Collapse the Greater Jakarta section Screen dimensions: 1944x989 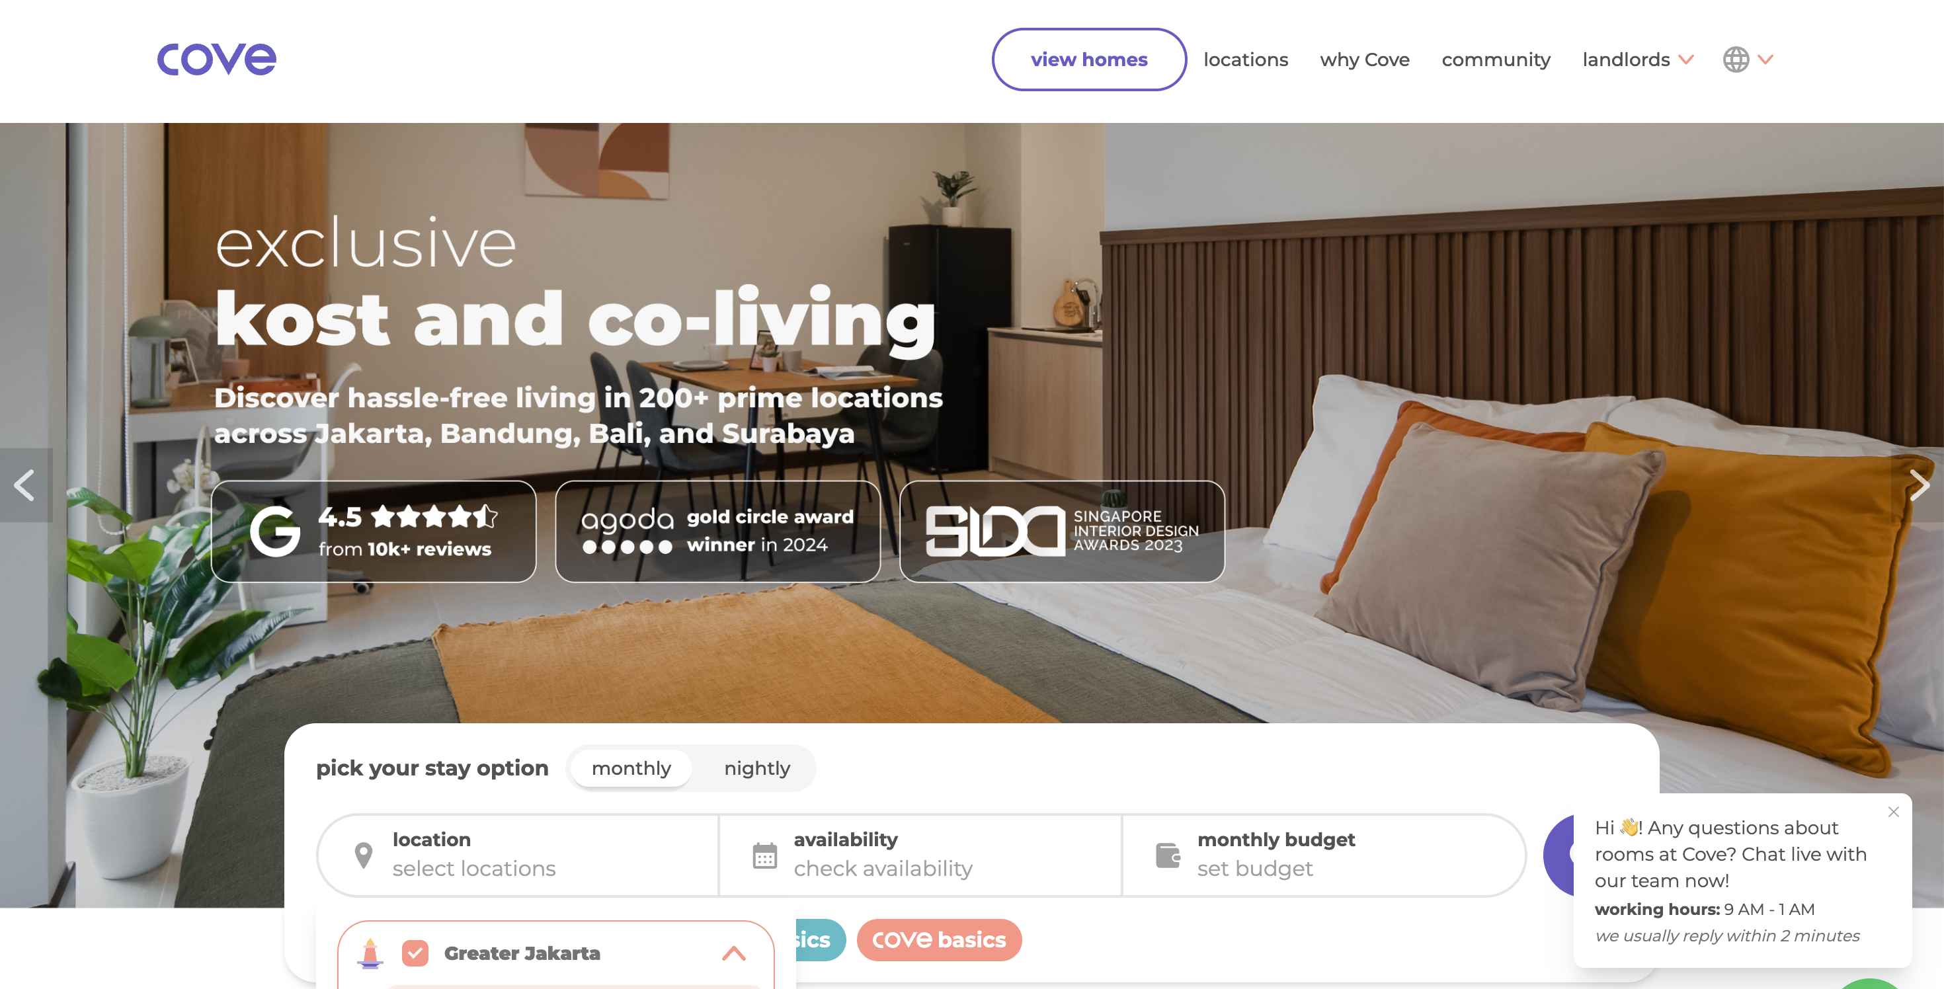tap(733, 953)
